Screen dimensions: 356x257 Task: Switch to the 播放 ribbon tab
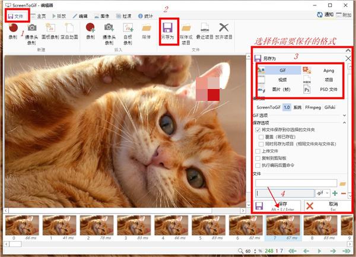coord(59,16)
